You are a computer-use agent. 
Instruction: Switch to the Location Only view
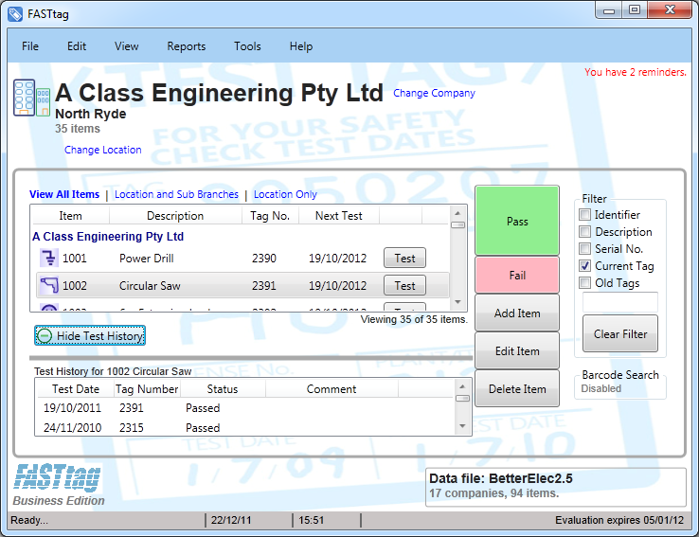285,194
